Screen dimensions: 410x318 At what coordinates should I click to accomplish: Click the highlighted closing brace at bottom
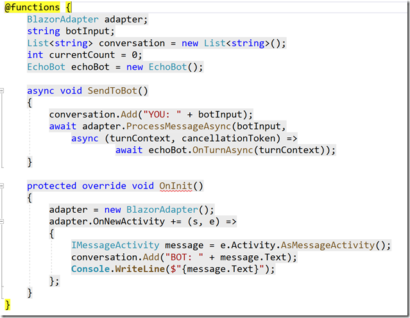pyautogui.click(x=8, y=305)
